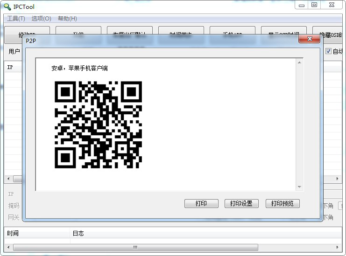This screenshot has height=256, width=346.
Task: Open the 帮助(H) menu
Action: click(67, 19)
